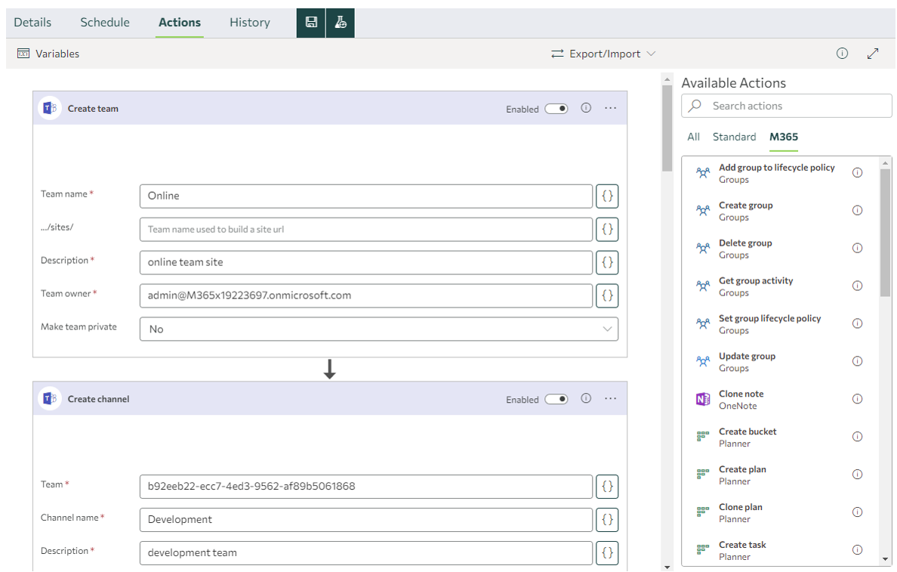897x572 pixels.
Task: Click the Teams icon of Create team
Action: 50,108
